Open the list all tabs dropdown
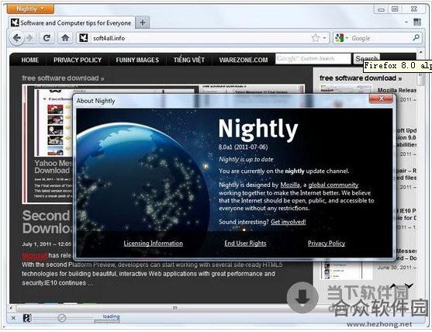Image resolution: width=432 pixels, height=332 pixels. (406, 22)
